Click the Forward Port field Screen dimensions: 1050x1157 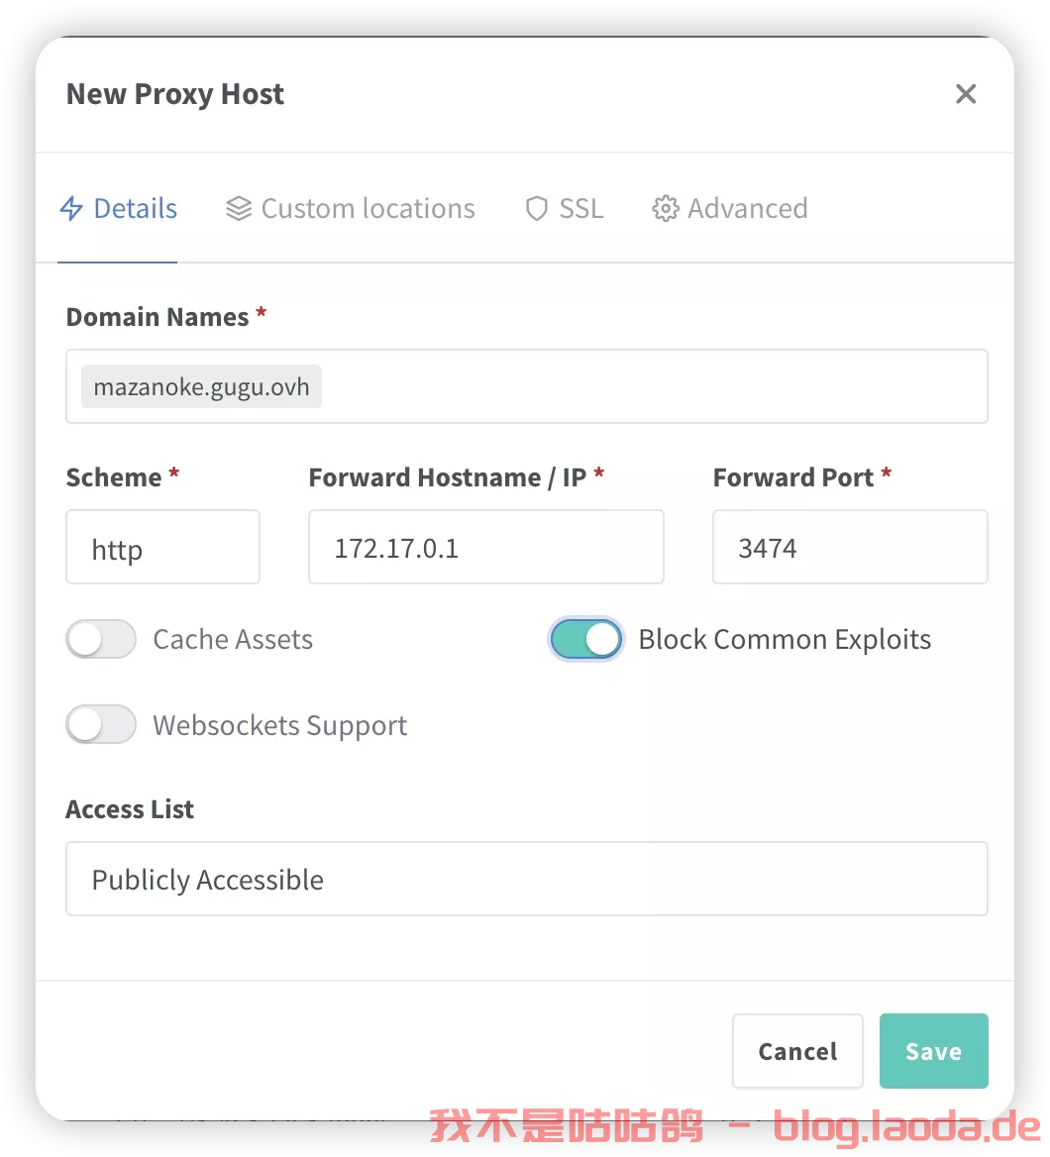click(850, 547)
